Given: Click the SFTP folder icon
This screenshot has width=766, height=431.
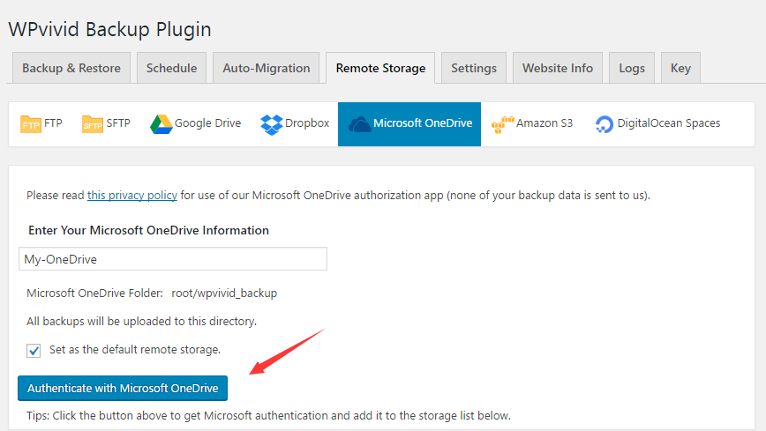Looking at the screenshot, I should (93, 124).
